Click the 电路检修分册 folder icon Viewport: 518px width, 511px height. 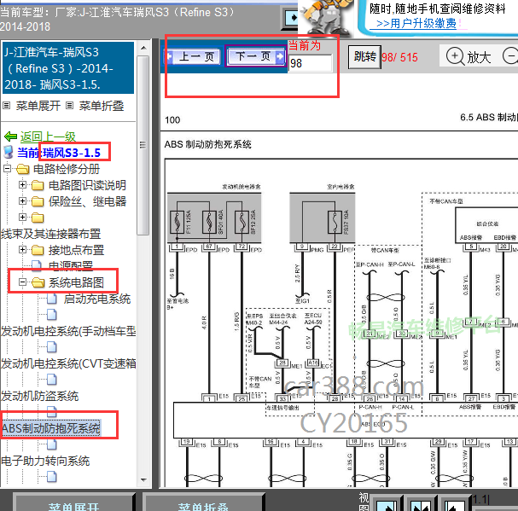point(22,170)
